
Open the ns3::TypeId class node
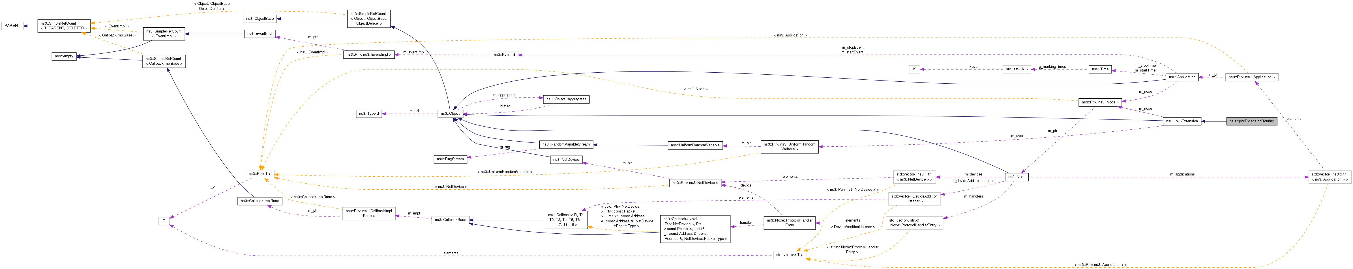click(x=369, y=114)
